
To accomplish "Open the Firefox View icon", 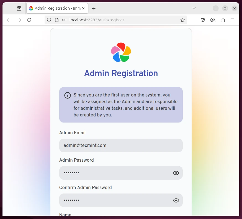I will (19, 8).
